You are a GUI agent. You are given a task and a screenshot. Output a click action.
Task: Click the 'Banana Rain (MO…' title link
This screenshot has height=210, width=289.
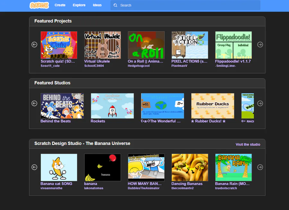click(232, 184)
